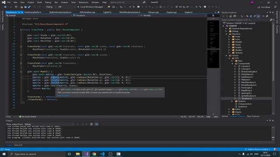Expand the External Dependencies node

pyautogui.click(x=226, y=28)
